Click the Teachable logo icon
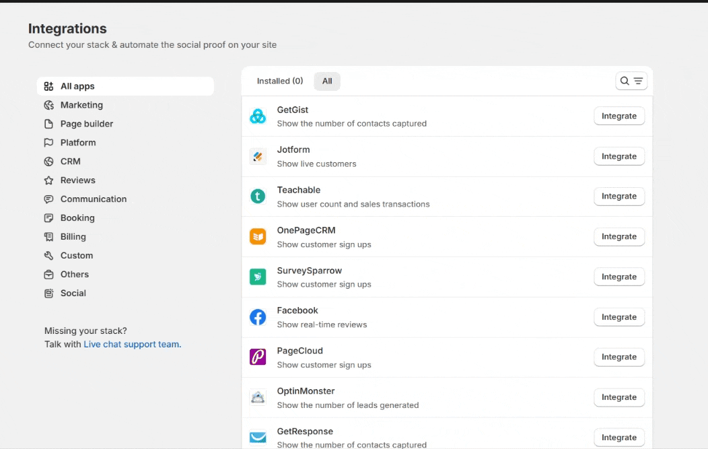Viewport: 708px width, 449px height. coord(258,197)
